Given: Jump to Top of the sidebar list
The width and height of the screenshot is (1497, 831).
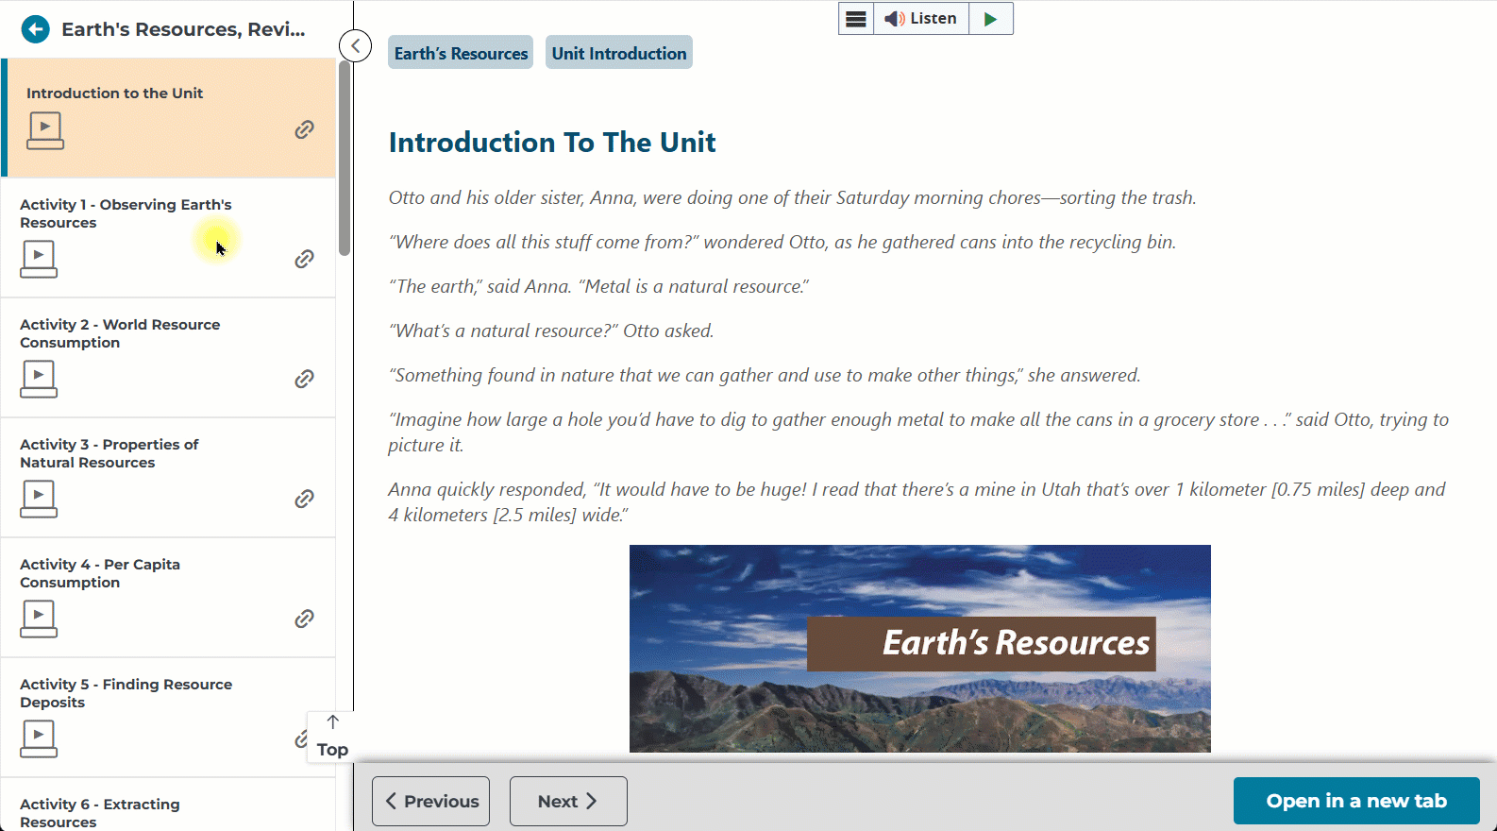Looking at the screenshot, I should pyautogui.click(x=332, y=738).
